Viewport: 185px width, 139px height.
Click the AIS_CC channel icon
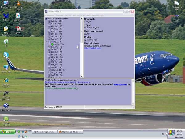49,32
